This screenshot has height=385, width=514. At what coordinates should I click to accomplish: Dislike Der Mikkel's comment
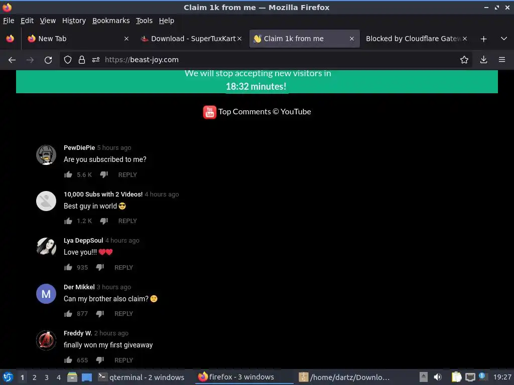pyautogui.click(x=100, y=314)
